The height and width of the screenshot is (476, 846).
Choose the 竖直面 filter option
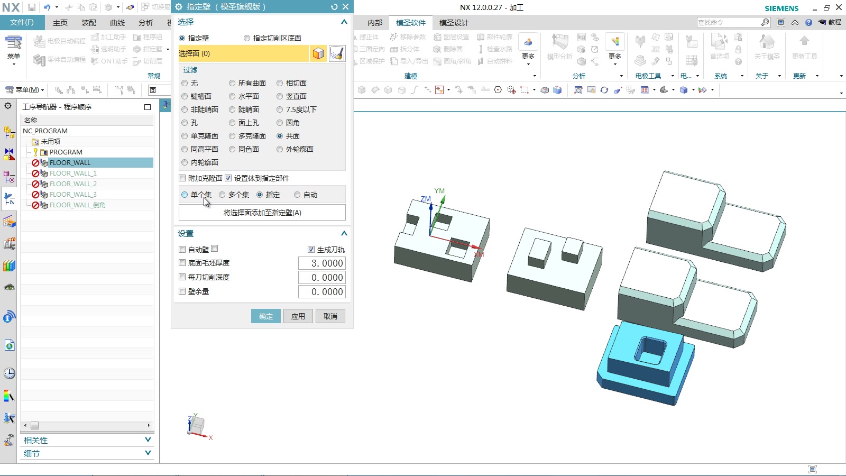pos(280,96)
